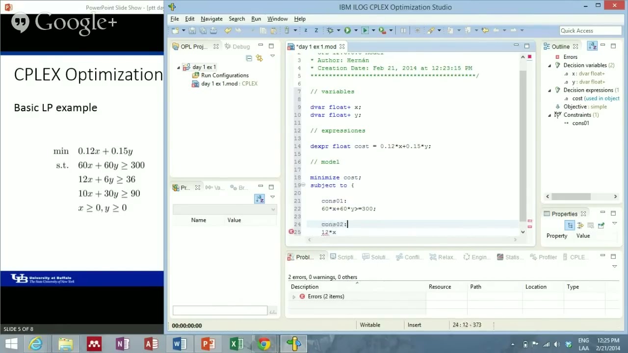This screenshot has height=353, width=628.
Task: Click the Outline horizontal scrollbar
Action: coord(581,197)
